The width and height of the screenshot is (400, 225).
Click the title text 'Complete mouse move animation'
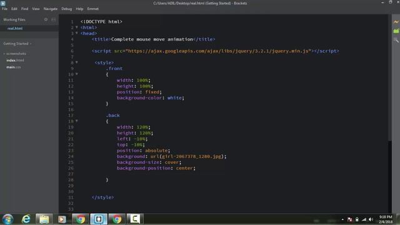coord(152,39)
